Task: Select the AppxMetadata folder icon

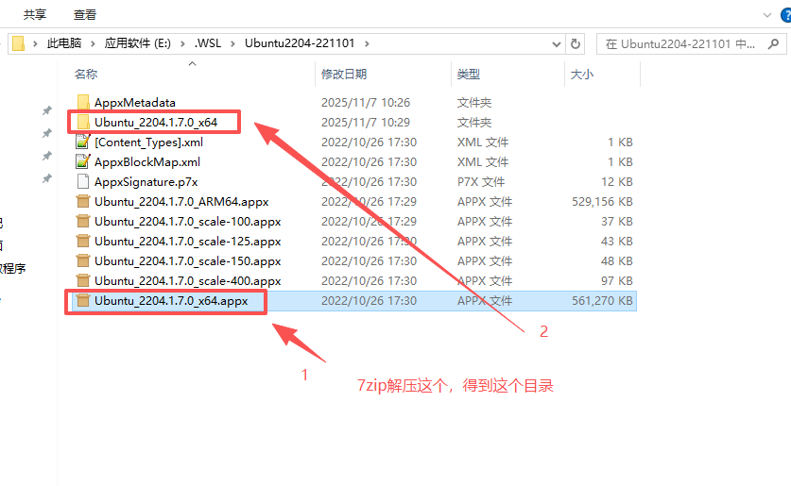Action: 83,102
